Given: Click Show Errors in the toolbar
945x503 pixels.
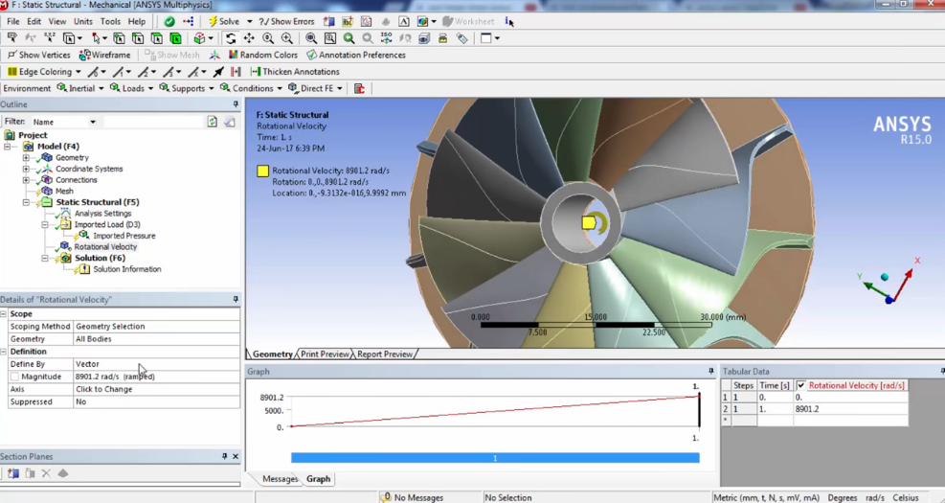Looking at the screenshot, I should click(287, 21).
